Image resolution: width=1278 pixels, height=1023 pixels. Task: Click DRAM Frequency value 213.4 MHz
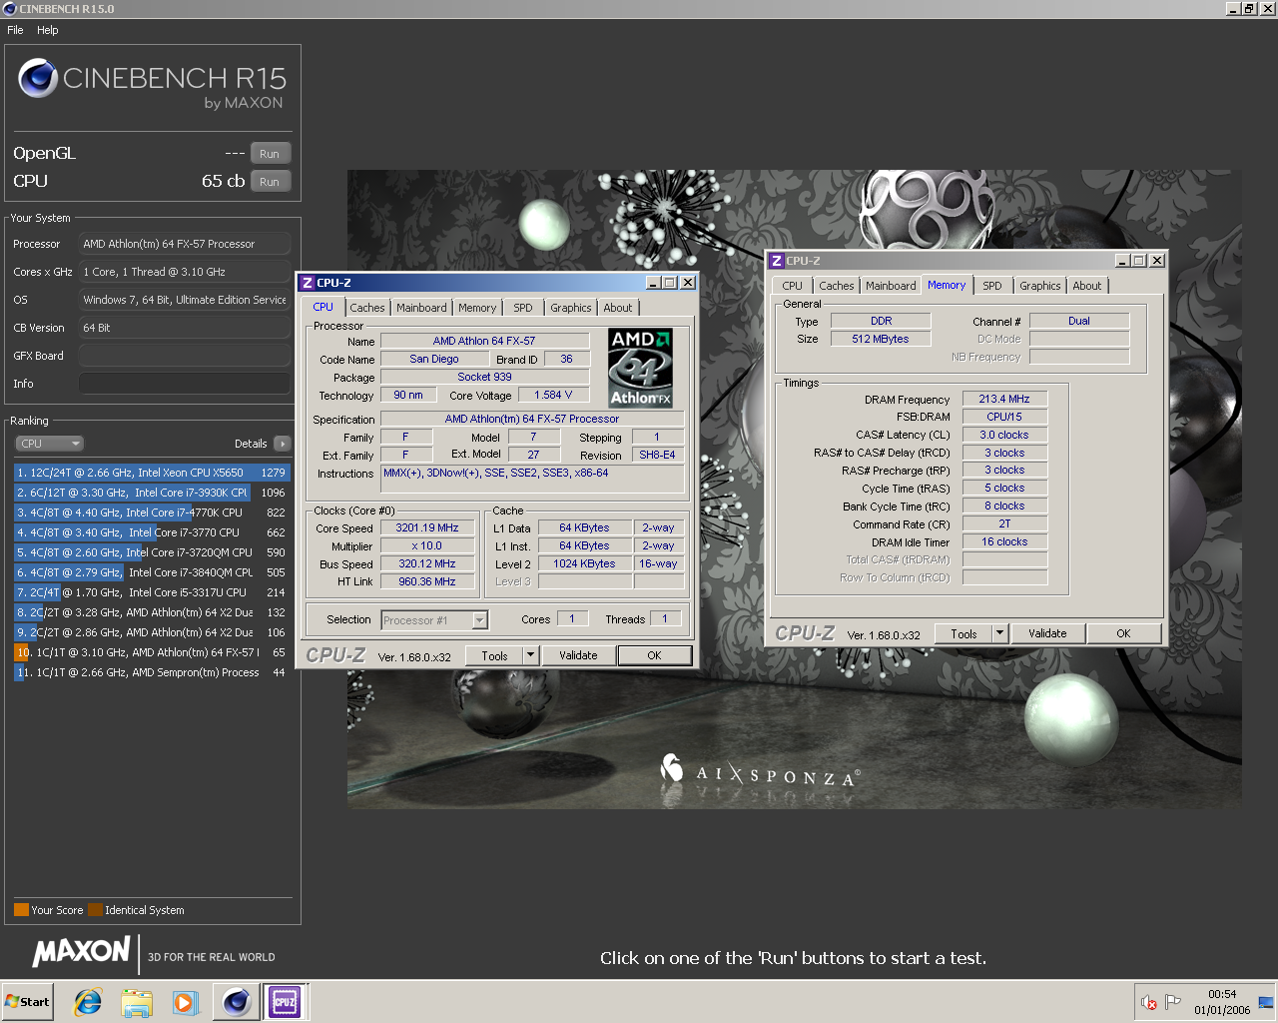pyautogui.click(x=1004, y=399)
